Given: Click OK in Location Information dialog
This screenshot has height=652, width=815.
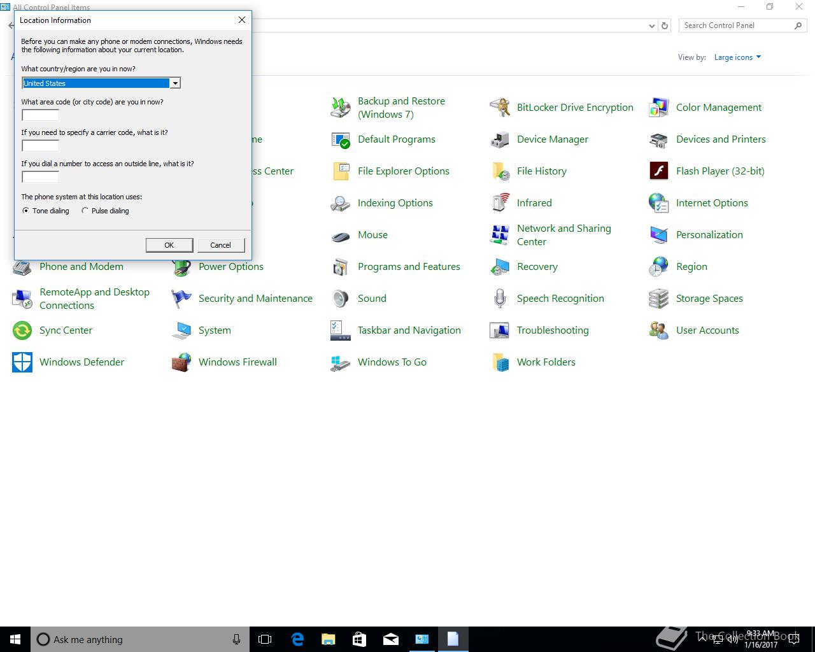Looking at the screenshot, I should (169, 245).
